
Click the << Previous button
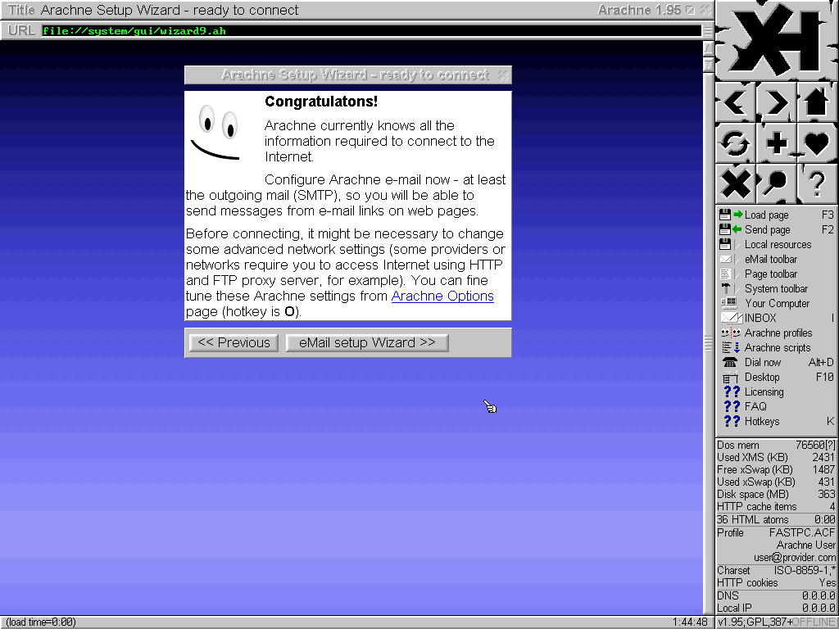(234, 342)
